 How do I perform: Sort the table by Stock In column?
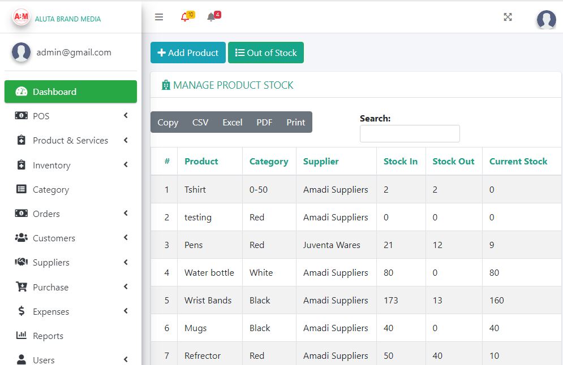400,161
